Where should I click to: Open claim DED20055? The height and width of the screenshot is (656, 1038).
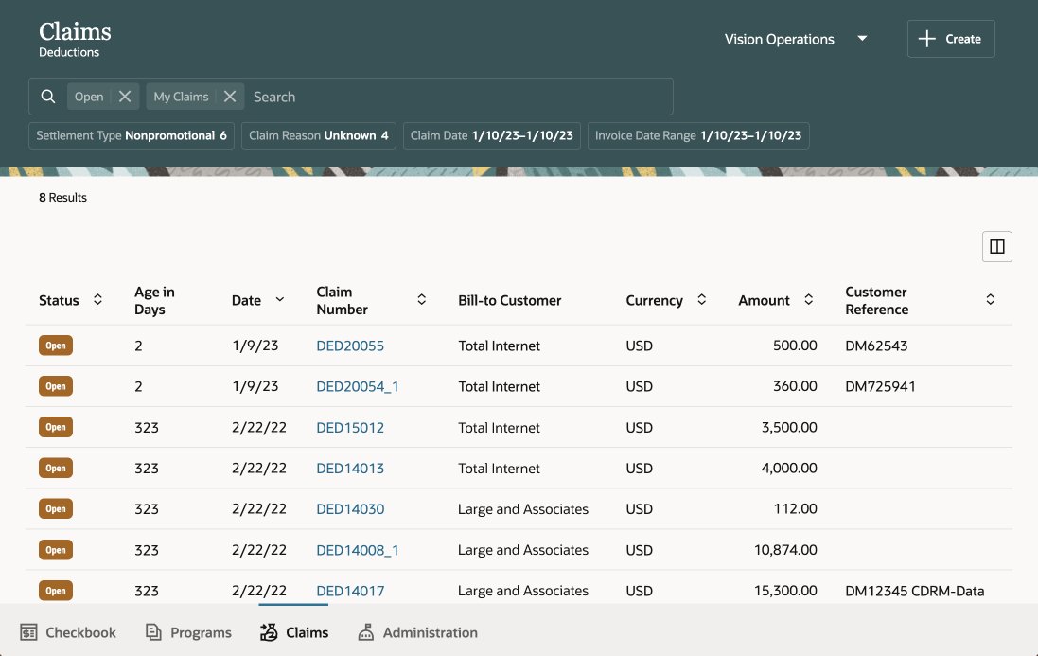(x=350, y=346)
